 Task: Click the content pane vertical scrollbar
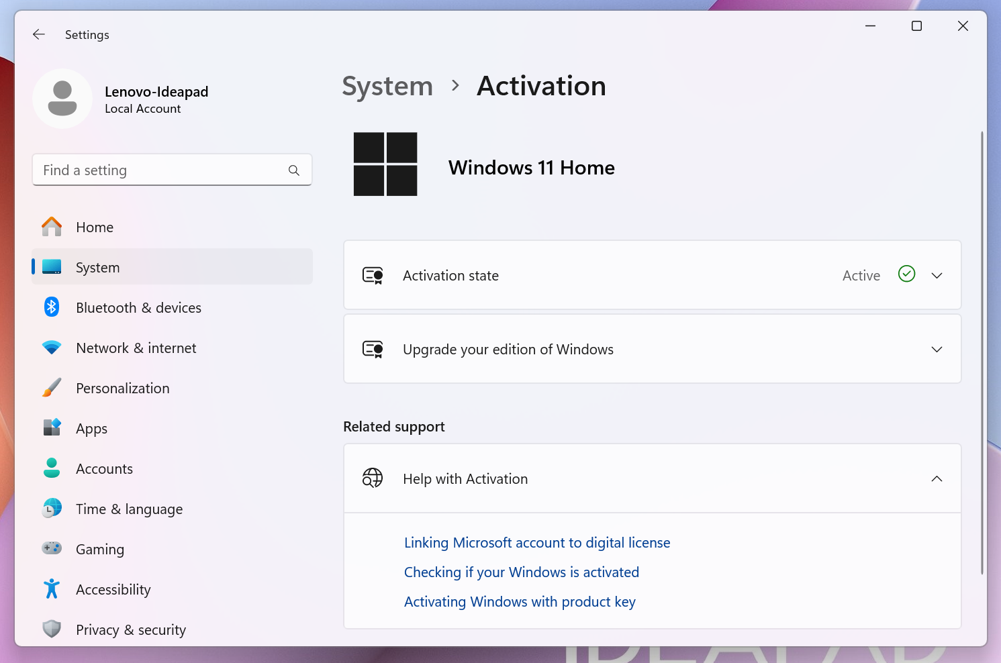(982, 352)
